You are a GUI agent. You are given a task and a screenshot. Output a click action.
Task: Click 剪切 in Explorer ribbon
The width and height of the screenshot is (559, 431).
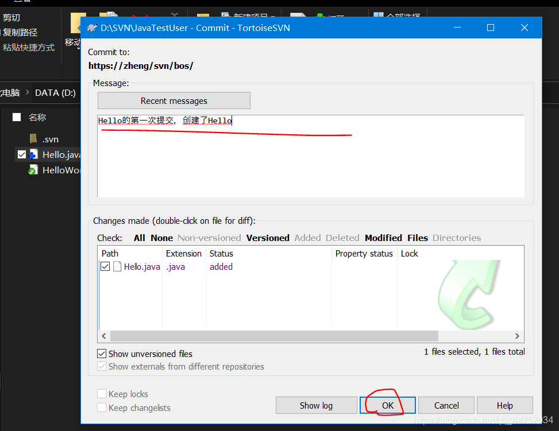(x=11, y=17)
